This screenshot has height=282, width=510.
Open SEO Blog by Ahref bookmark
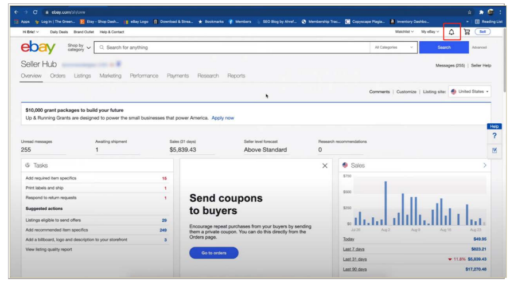tap(276, 22)
